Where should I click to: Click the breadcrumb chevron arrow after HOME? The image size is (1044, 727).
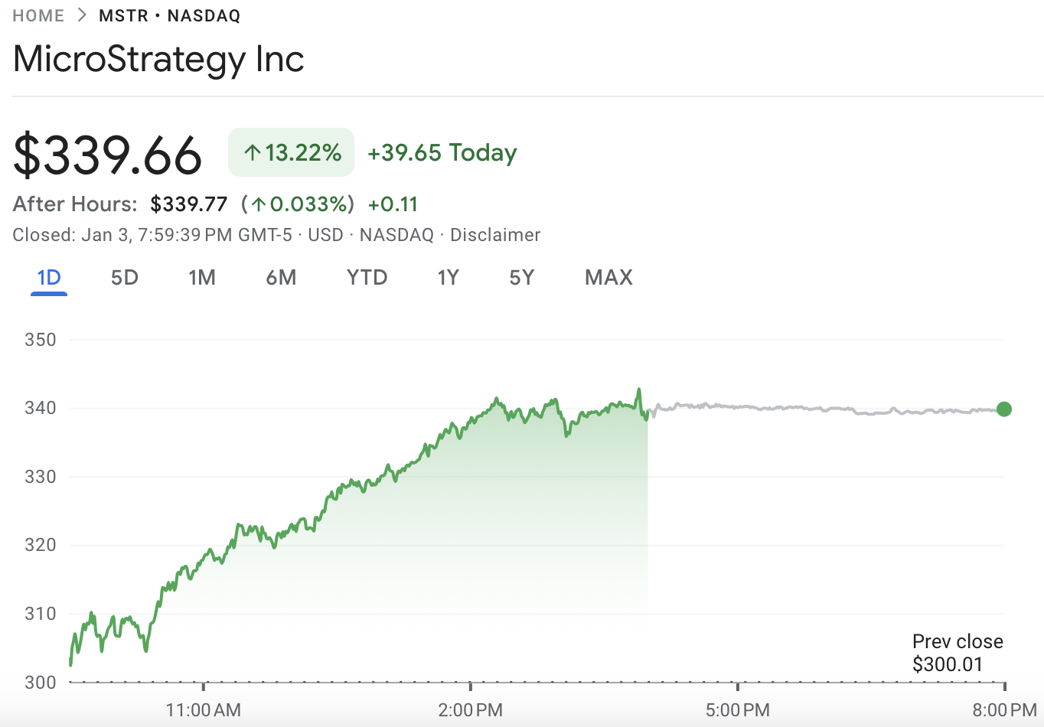tap(82, 16)
